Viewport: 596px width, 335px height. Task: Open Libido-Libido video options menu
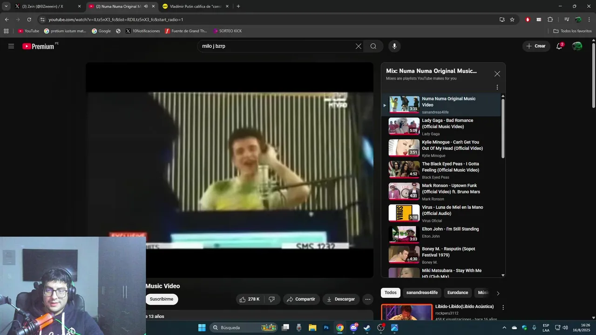click(503, 308)
